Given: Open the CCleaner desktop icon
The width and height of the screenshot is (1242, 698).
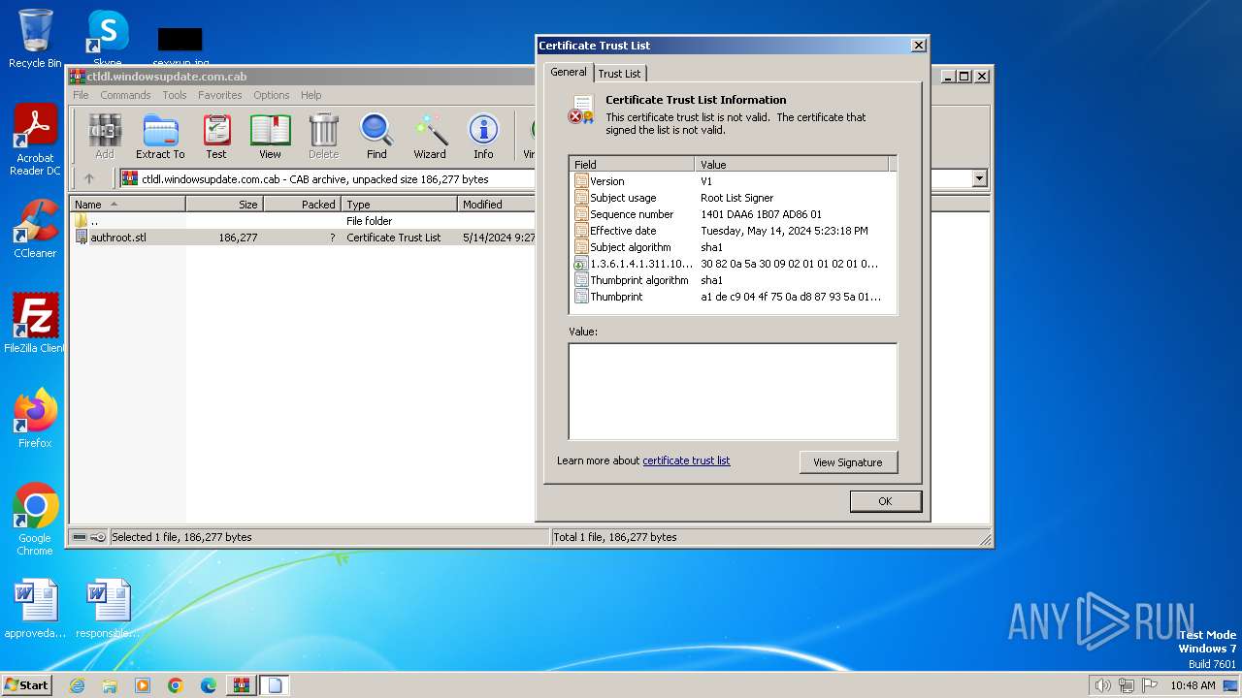Looking at the screenshot, I should click(35, 229).
